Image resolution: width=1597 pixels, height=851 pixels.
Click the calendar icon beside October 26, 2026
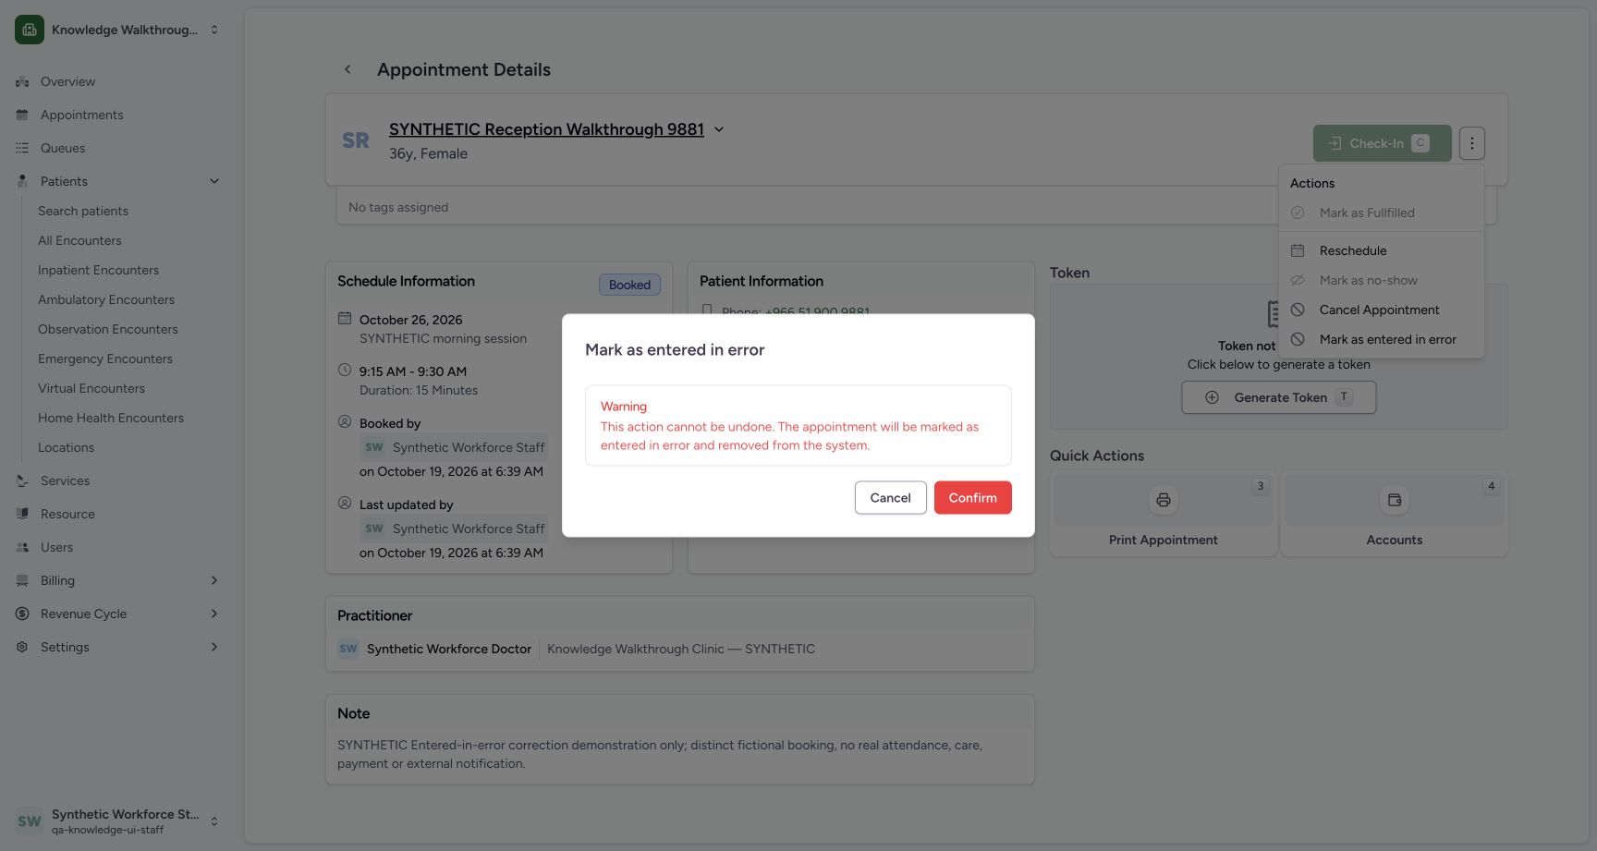345,319
